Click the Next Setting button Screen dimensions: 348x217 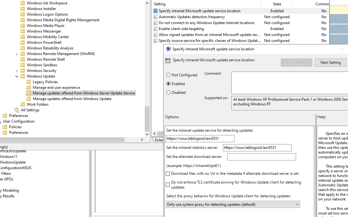pos(330,62)
